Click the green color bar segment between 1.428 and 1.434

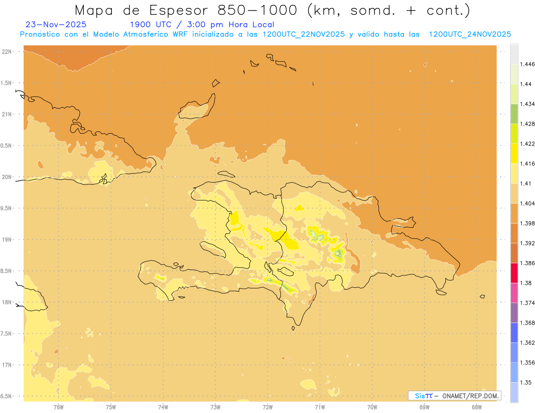[x=514, y=114]
